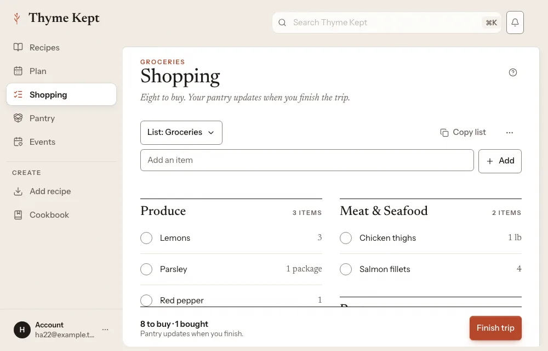Click the ⌘K shortcut badge
This screenshot has height=351, width=548.
pyautogui.click(x=491, y=22)
